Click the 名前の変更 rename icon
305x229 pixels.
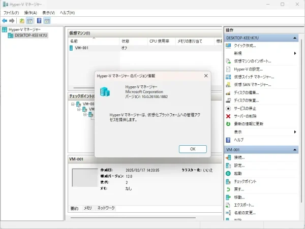[x=228, y=213]
